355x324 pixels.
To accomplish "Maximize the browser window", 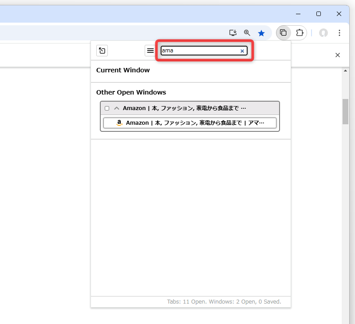I will pos(319,14).
